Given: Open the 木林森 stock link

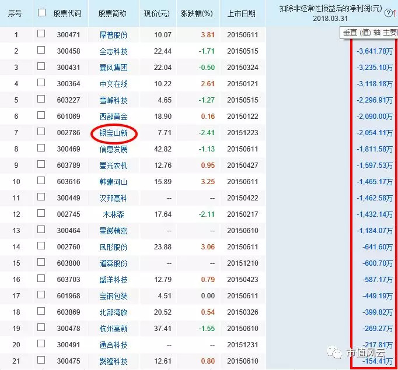Looking at the screenshot, I should tap(113, 214).
